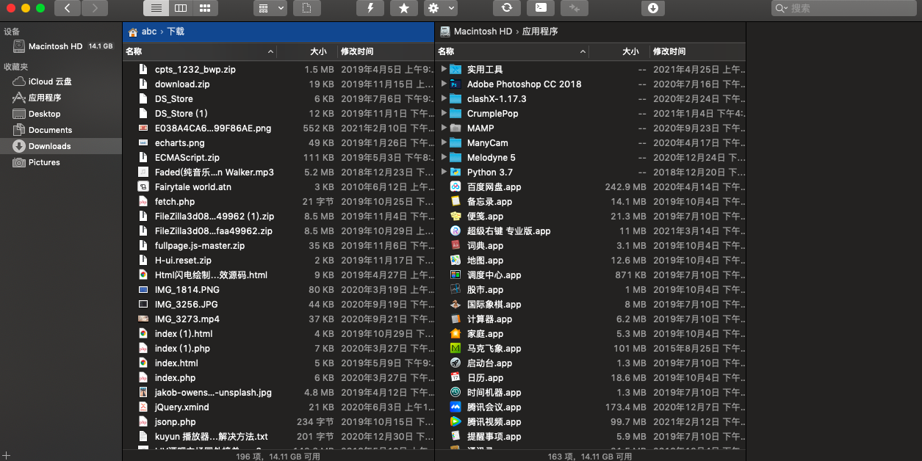
Task: Expand the Melodyne 5 folder
Action: tap(444, 157)
